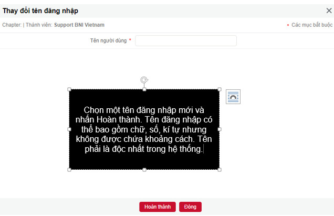Click the top-middle resize handle of the text box

click(144, 89)
